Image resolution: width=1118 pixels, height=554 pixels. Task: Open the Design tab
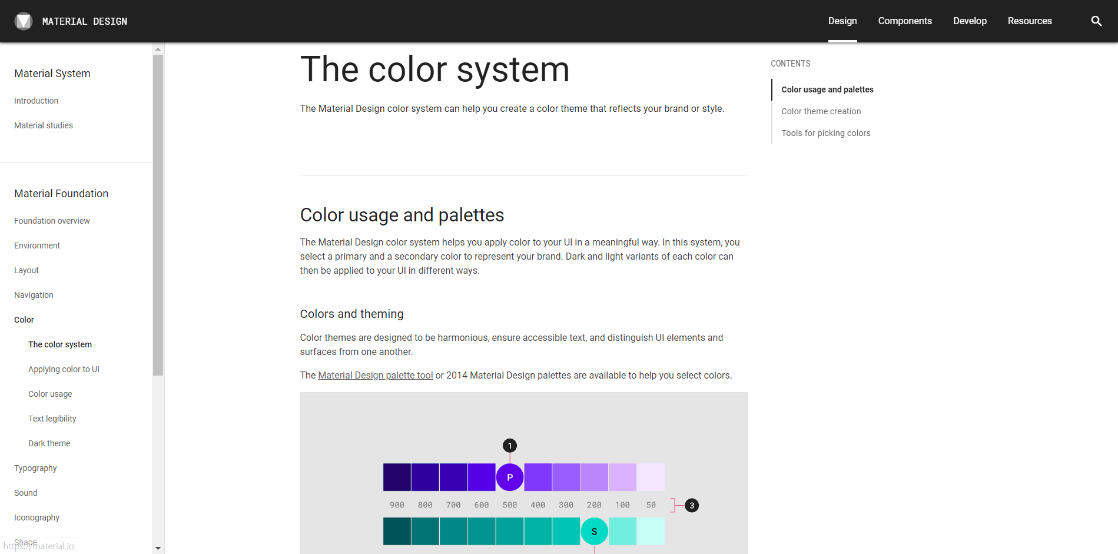pyautogui.click(x=842, y=21)
